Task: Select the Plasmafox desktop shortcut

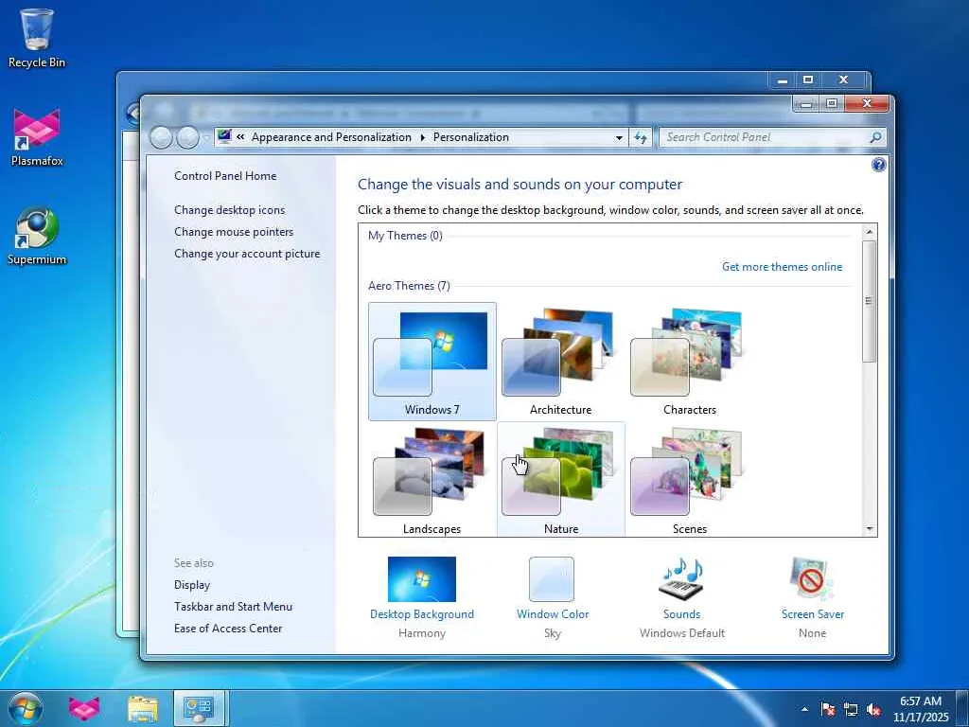Action: (37, 137)
